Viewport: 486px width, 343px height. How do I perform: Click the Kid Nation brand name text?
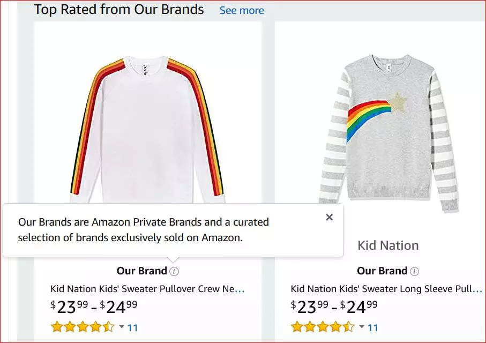click(x=388, y=245)
